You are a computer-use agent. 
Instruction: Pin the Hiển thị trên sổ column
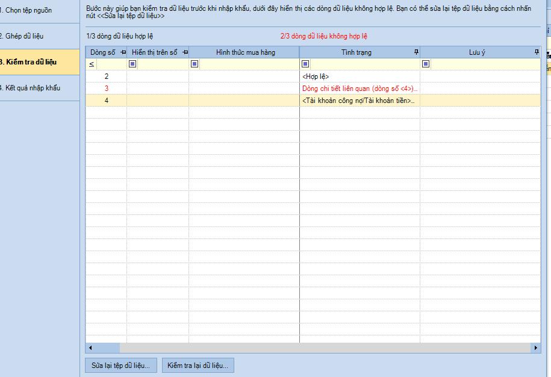tap(185, 52)
